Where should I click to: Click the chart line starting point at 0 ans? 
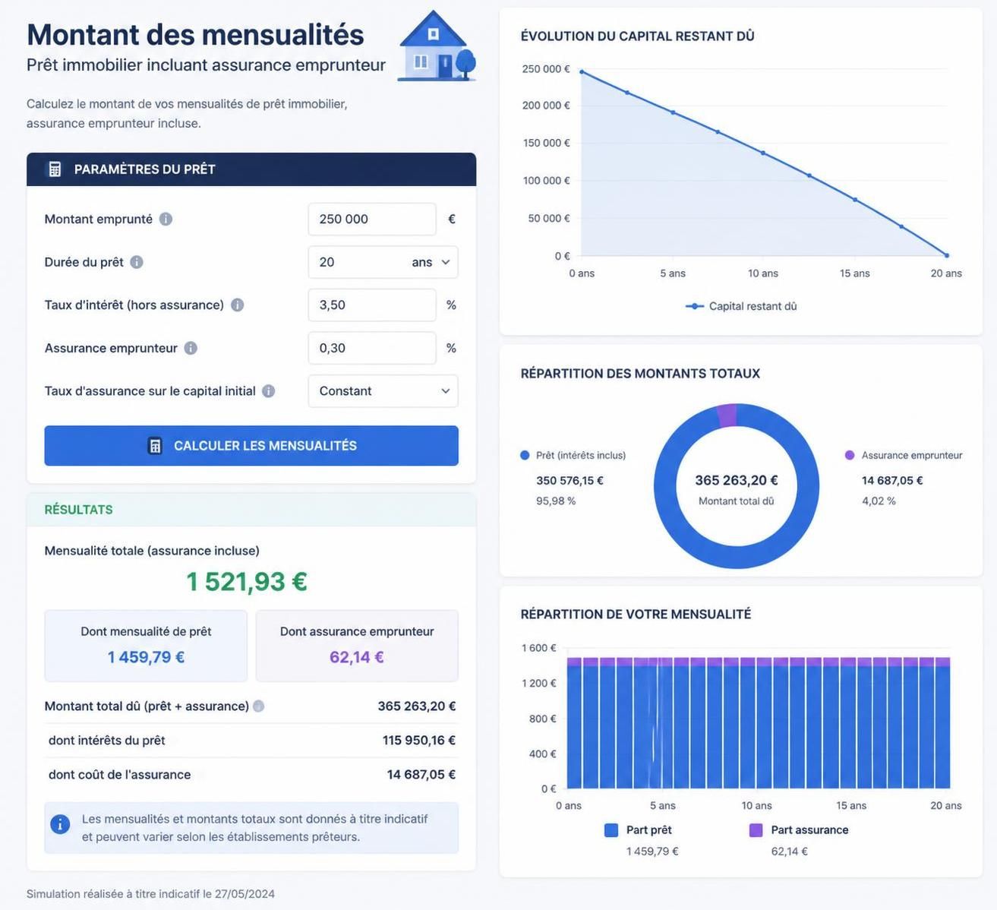click(x=582, y=71)
